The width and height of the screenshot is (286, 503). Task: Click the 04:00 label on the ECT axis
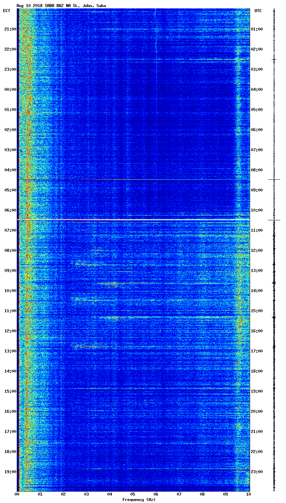pos(10,170)
